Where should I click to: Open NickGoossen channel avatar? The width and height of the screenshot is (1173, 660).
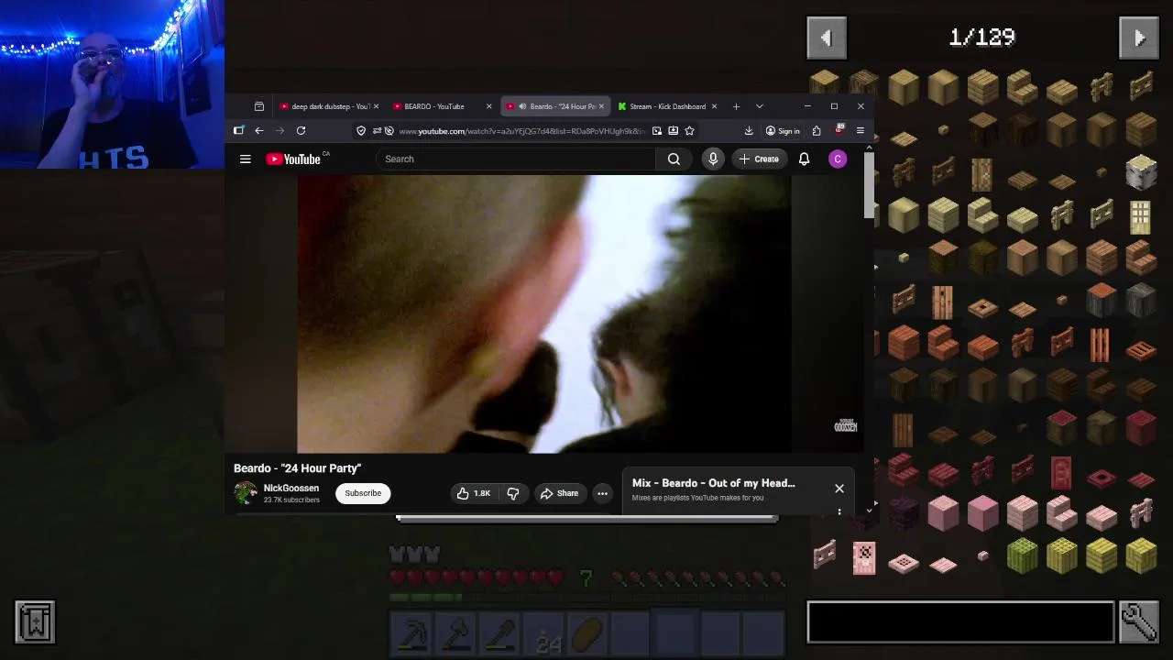pyautogui.click(x=246, y=493)
